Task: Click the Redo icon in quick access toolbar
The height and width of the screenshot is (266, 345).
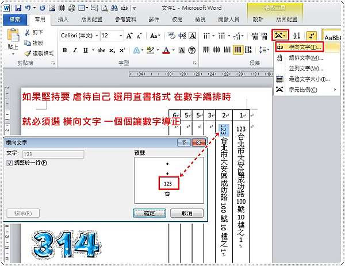Action: (x=43, y=8)
